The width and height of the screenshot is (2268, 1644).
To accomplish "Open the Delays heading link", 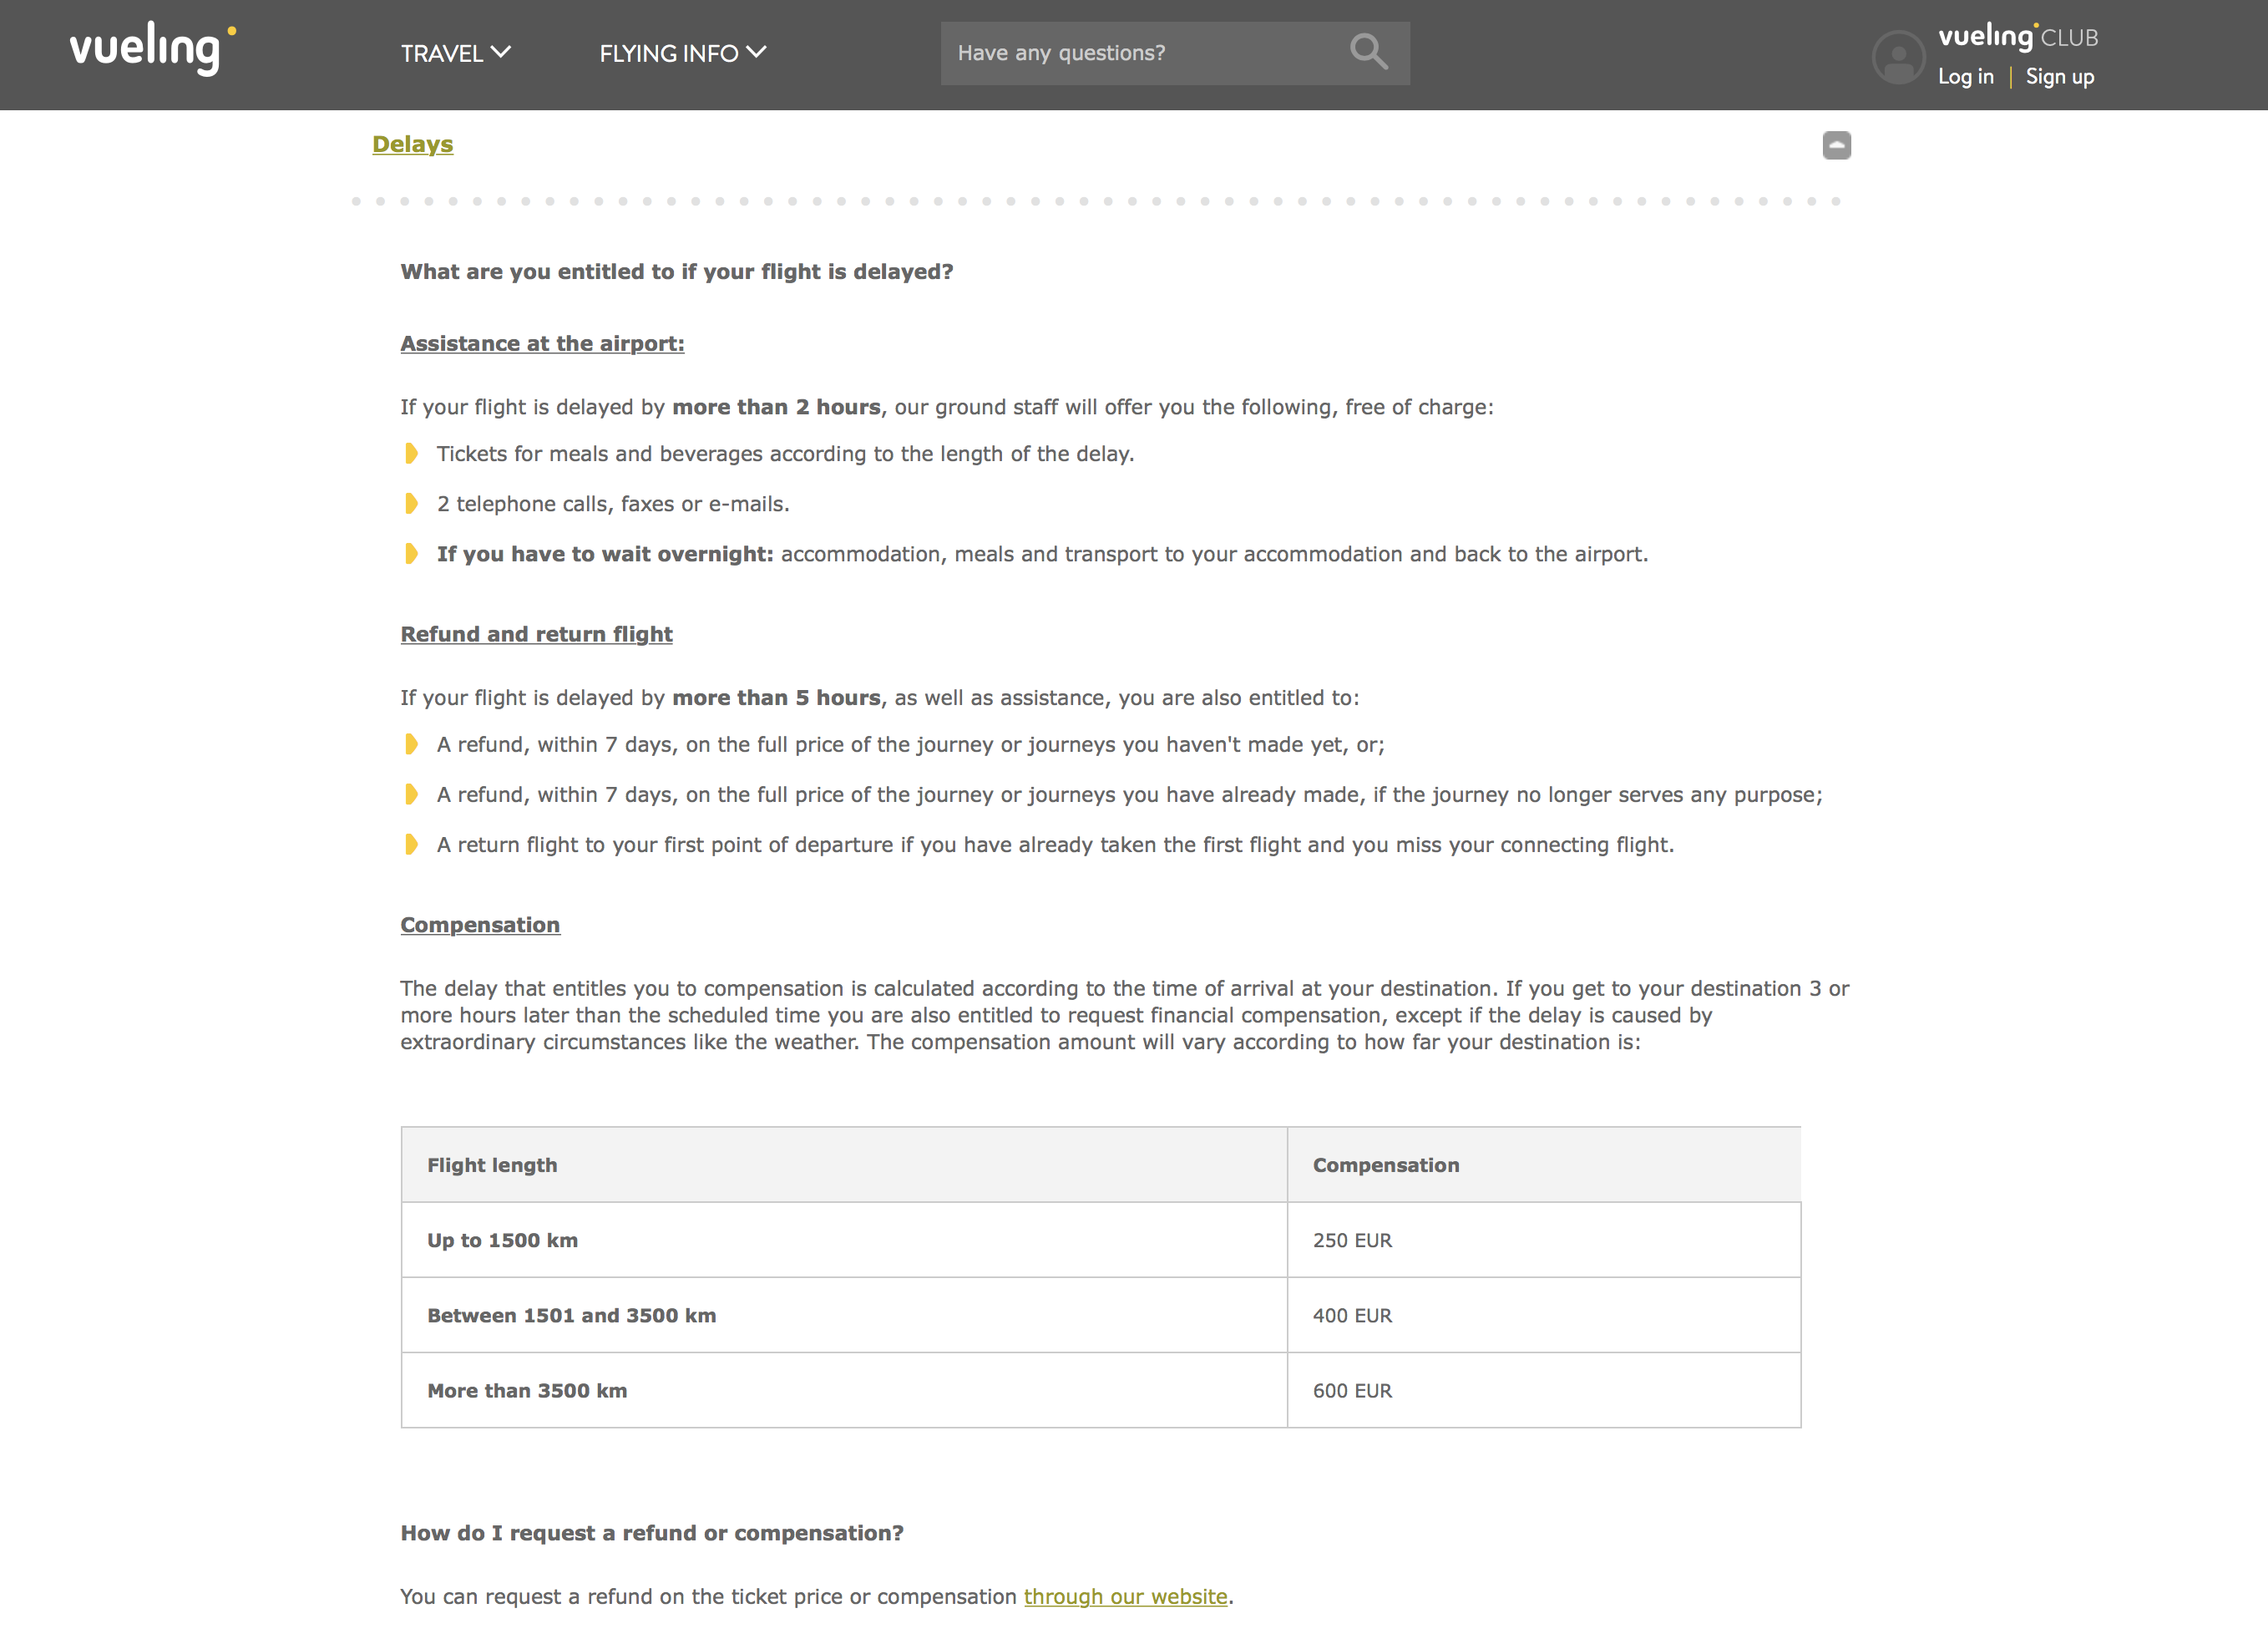I will [412, 144].
